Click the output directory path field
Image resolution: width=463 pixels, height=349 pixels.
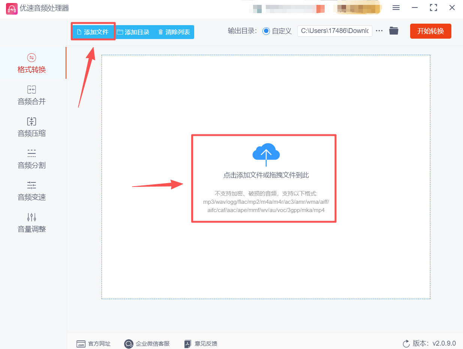point(335,31)
